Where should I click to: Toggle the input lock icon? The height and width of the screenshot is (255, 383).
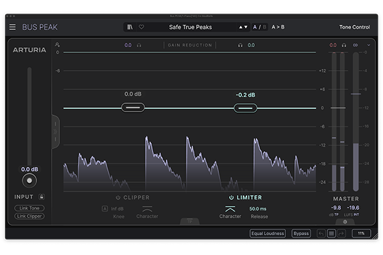(x=41, y=197)
